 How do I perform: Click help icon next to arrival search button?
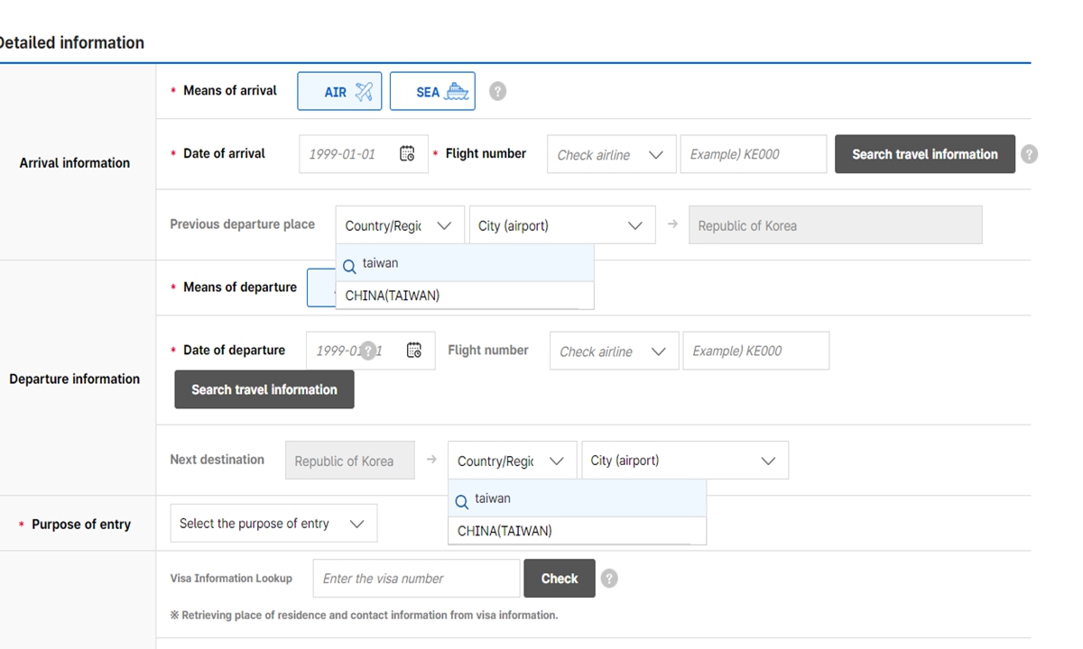[1029, 154]
